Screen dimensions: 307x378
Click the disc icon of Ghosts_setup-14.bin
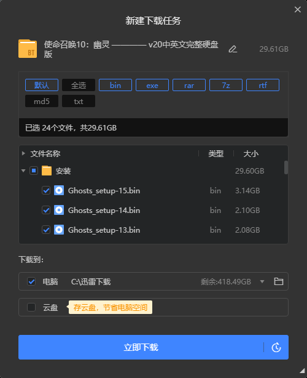[x=59, y=210]
